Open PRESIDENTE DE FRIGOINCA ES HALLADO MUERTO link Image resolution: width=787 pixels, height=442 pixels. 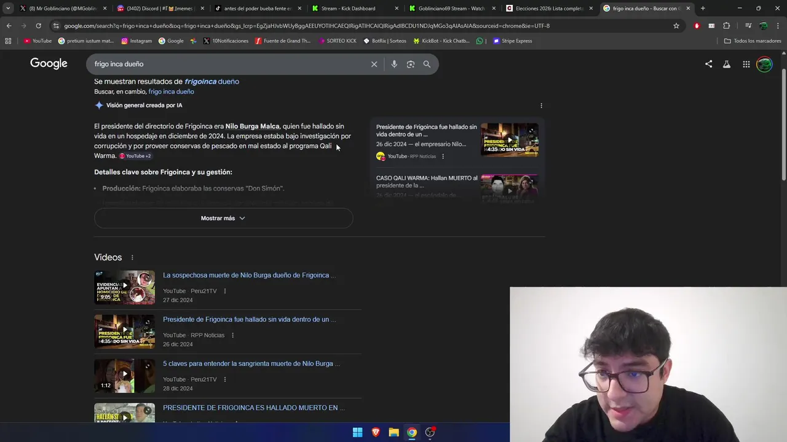point(253,408)
